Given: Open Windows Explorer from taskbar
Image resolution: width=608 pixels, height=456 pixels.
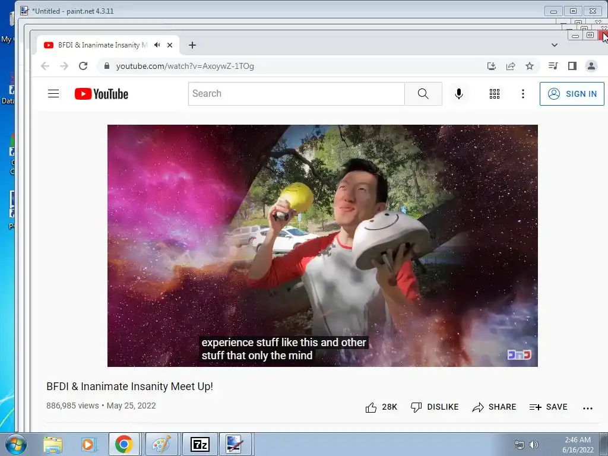Looking at the screenshot, I should pyautogui.click(x=53, y=444).
